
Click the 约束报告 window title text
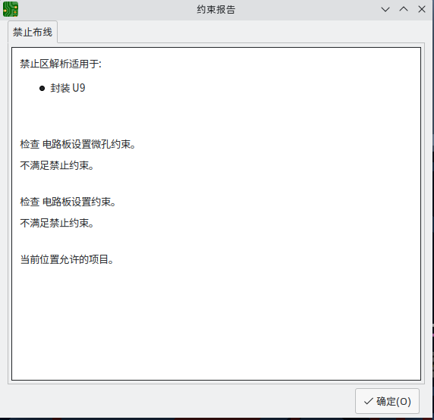pos(216,9)
